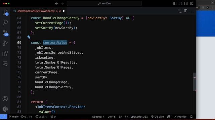The width and height of the screenshot is (215, 120).
Task: Open the Search view in the activity bar
Action: [5, 22]
